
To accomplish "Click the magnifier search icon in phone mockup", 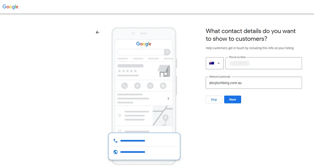I will pyautogui.click(x=167, y=52).
